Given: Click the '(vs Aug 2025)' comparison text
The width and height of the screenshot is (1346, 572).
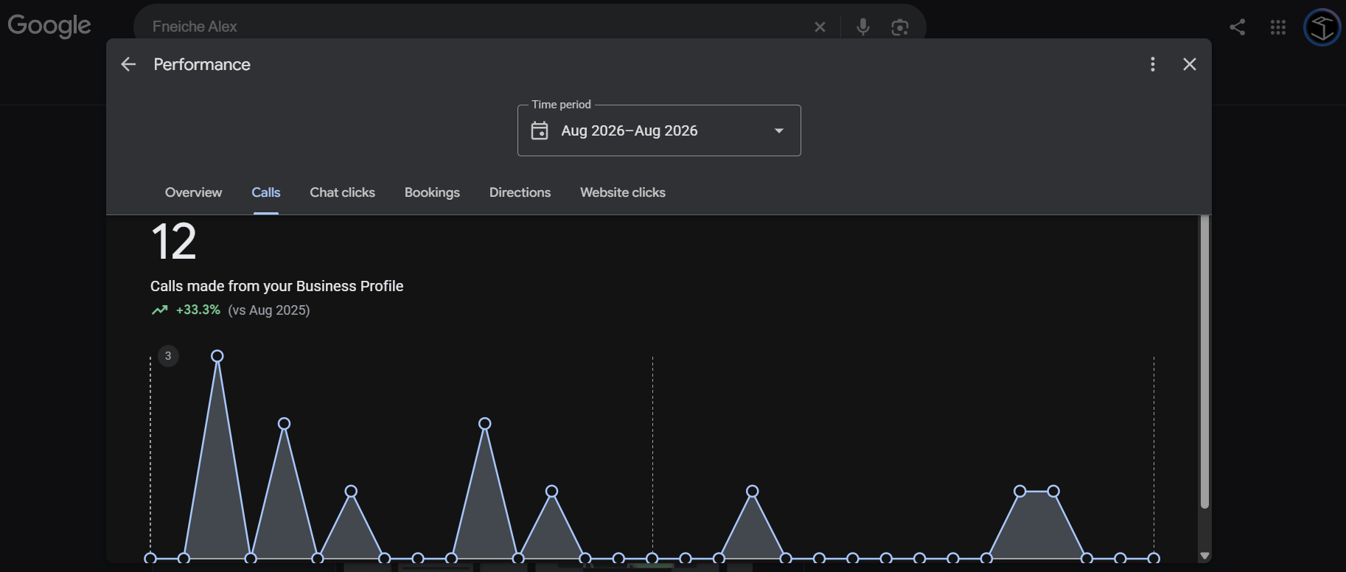Looking at the screenshot, I should tap(269, 310).
